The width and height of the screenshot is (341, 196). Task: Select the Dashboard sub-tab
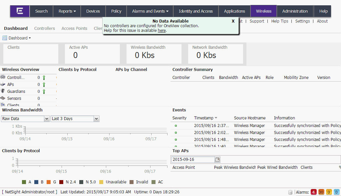tap(16, 29)
